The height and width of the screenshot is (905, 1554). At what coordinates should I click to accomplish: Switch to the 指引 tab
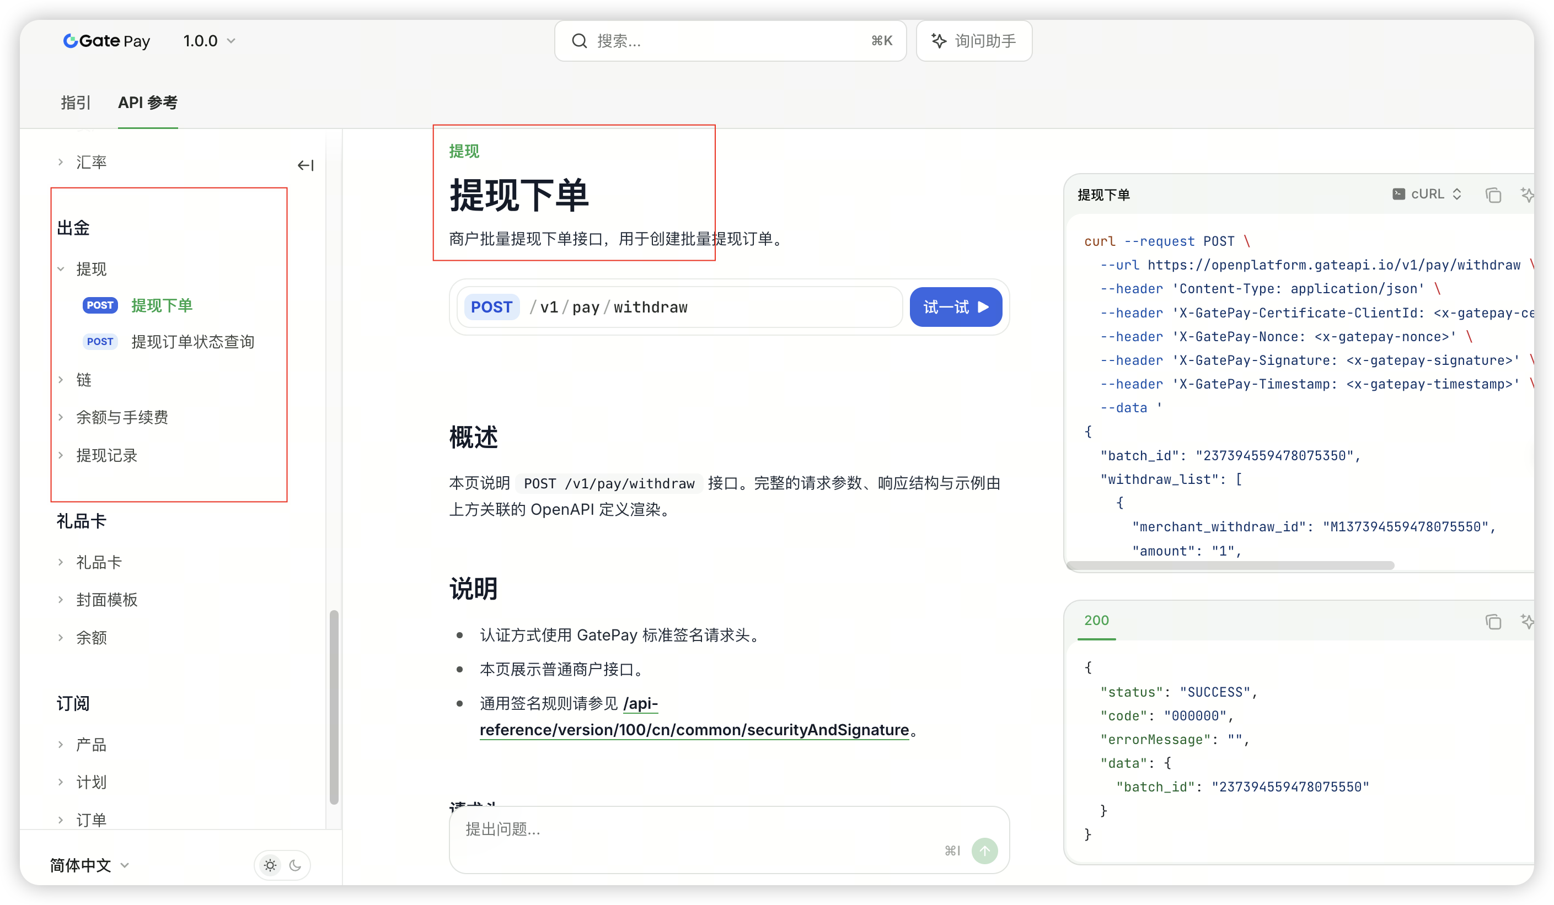(x=76, y=103)
